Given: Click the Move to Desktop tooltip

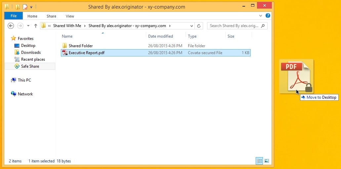Looking at the screenshot, I should [x=319, y=97].
